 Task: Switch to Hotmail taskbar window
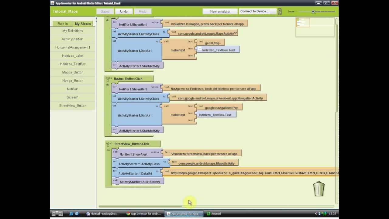103,214
